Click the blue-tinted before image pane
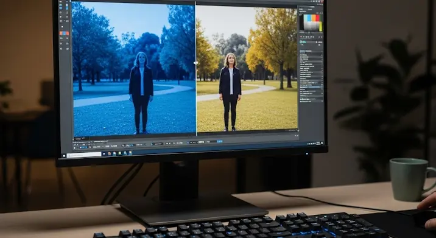 point(134,69)
